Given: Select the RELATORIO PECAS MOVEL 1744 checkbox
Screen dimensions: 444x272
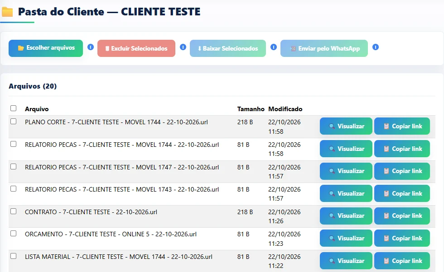Looking at the screenshot, I should click(x=13, y=144).
